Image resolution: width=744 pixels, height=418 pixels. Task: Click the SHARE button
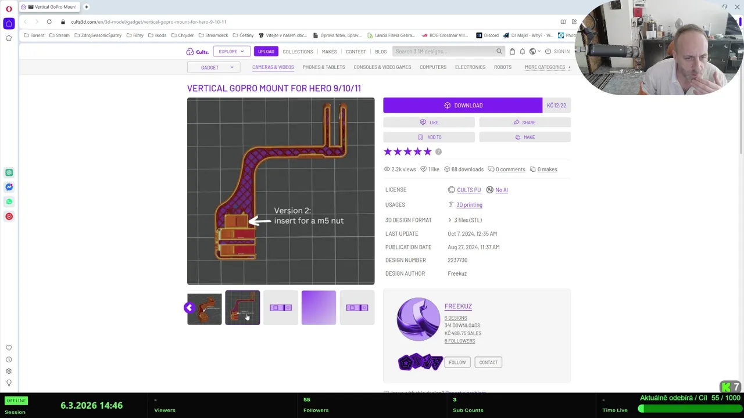525,122
